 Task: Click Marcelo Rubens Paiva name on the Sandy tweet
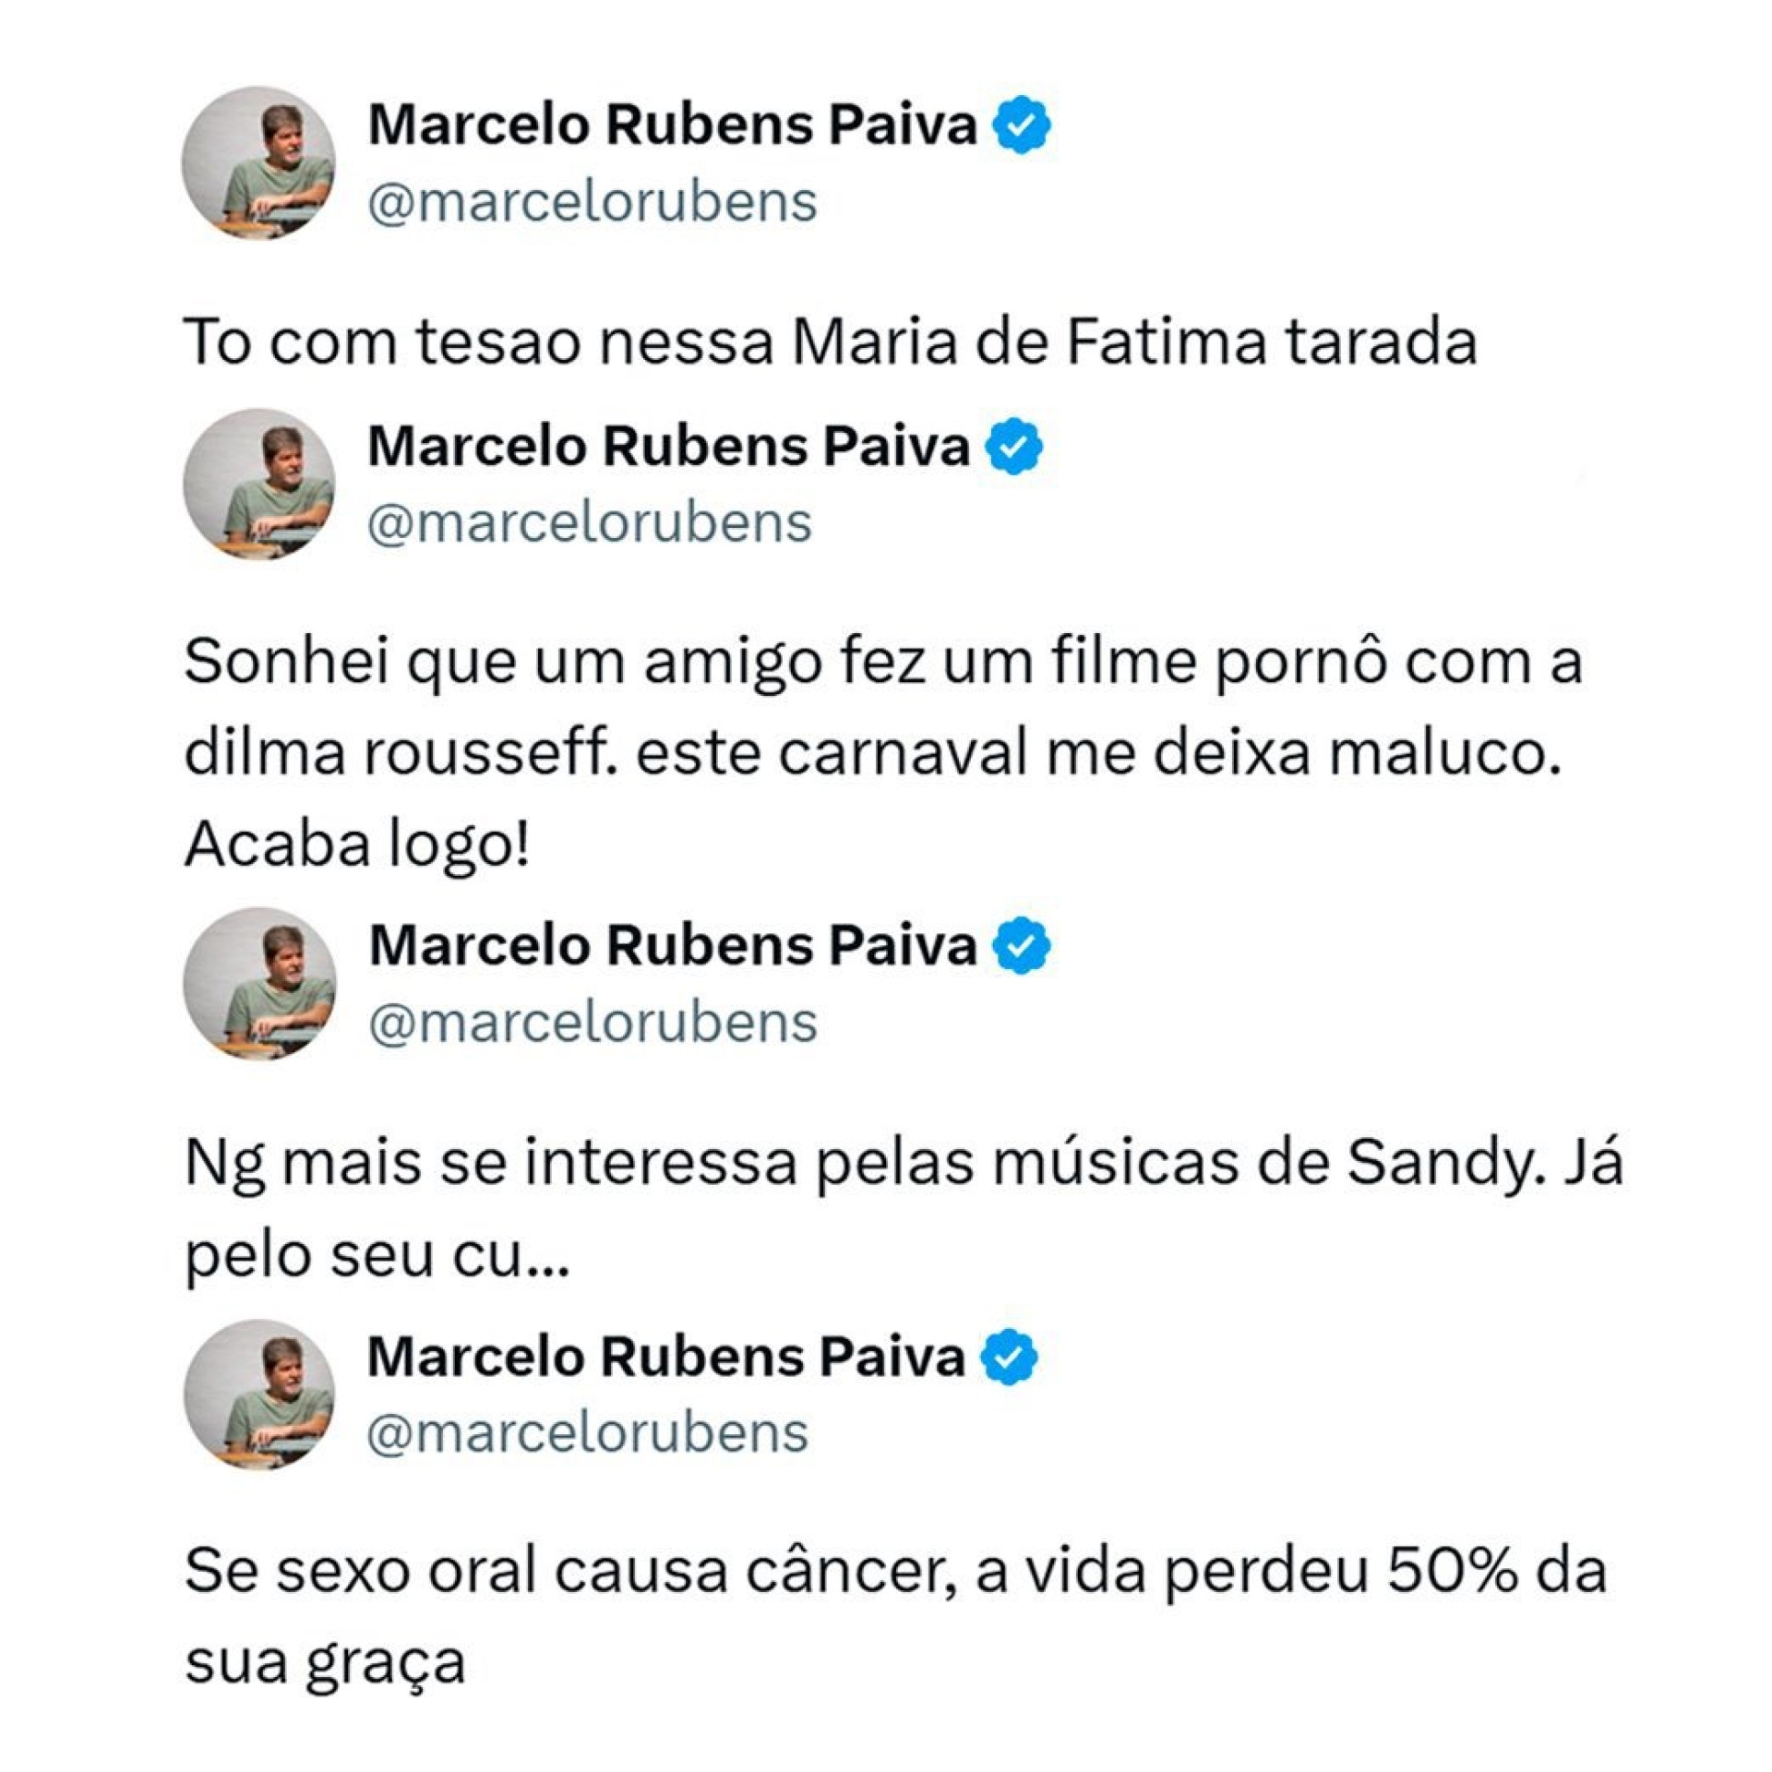[x=672, y=945]
